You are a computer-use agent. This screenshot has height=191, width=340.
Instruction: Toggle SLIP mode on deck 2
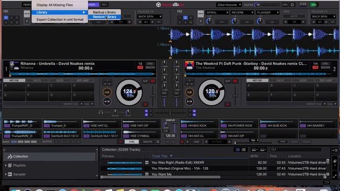pos(228,81)
